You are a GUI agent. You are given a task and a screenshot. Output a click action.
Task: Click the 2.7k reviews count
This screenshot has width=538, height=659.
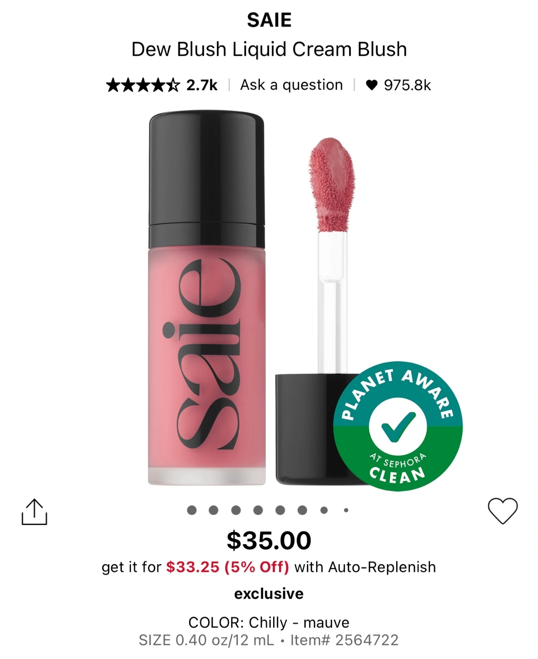(202, 85)
